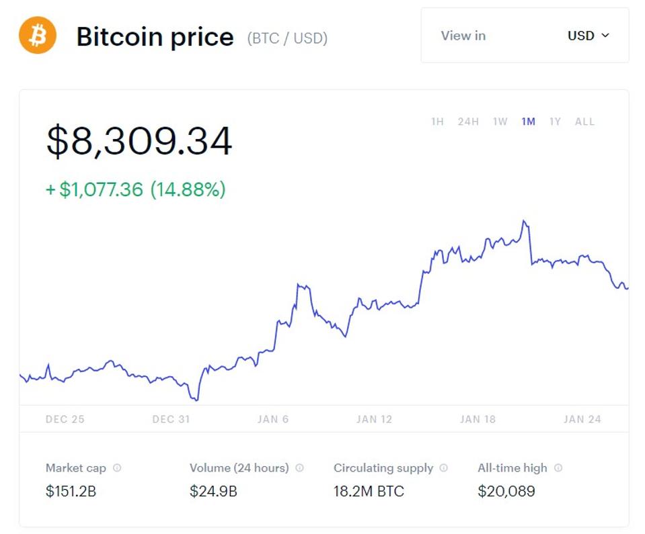Screen dimensions: 645x534
Task: Click the green +$1,077.36 (14.88%) change
Action: click(x=135, y=189)
